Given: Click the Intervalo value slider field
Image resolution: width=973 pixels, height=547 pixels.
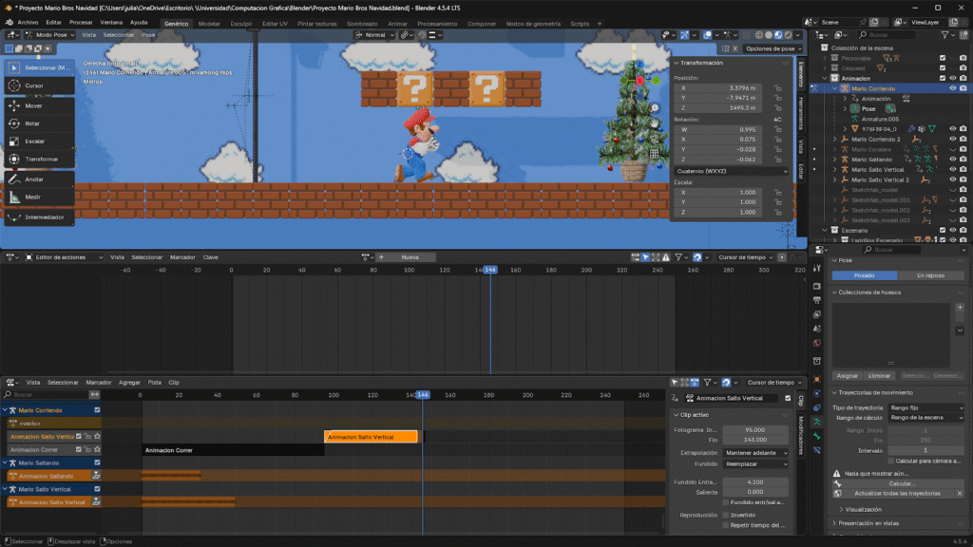Looking at the screenshot, I should (925, 450).
